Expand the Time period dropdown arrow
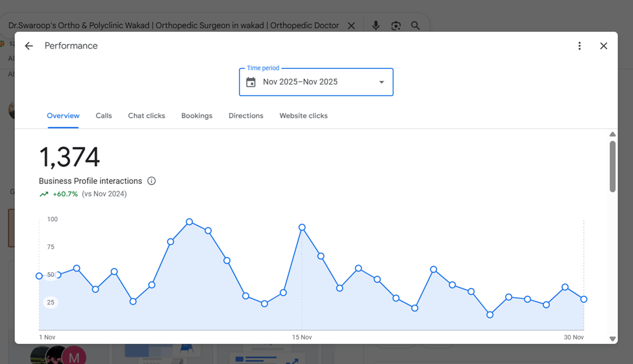633x364 pixels. [382, 82]
